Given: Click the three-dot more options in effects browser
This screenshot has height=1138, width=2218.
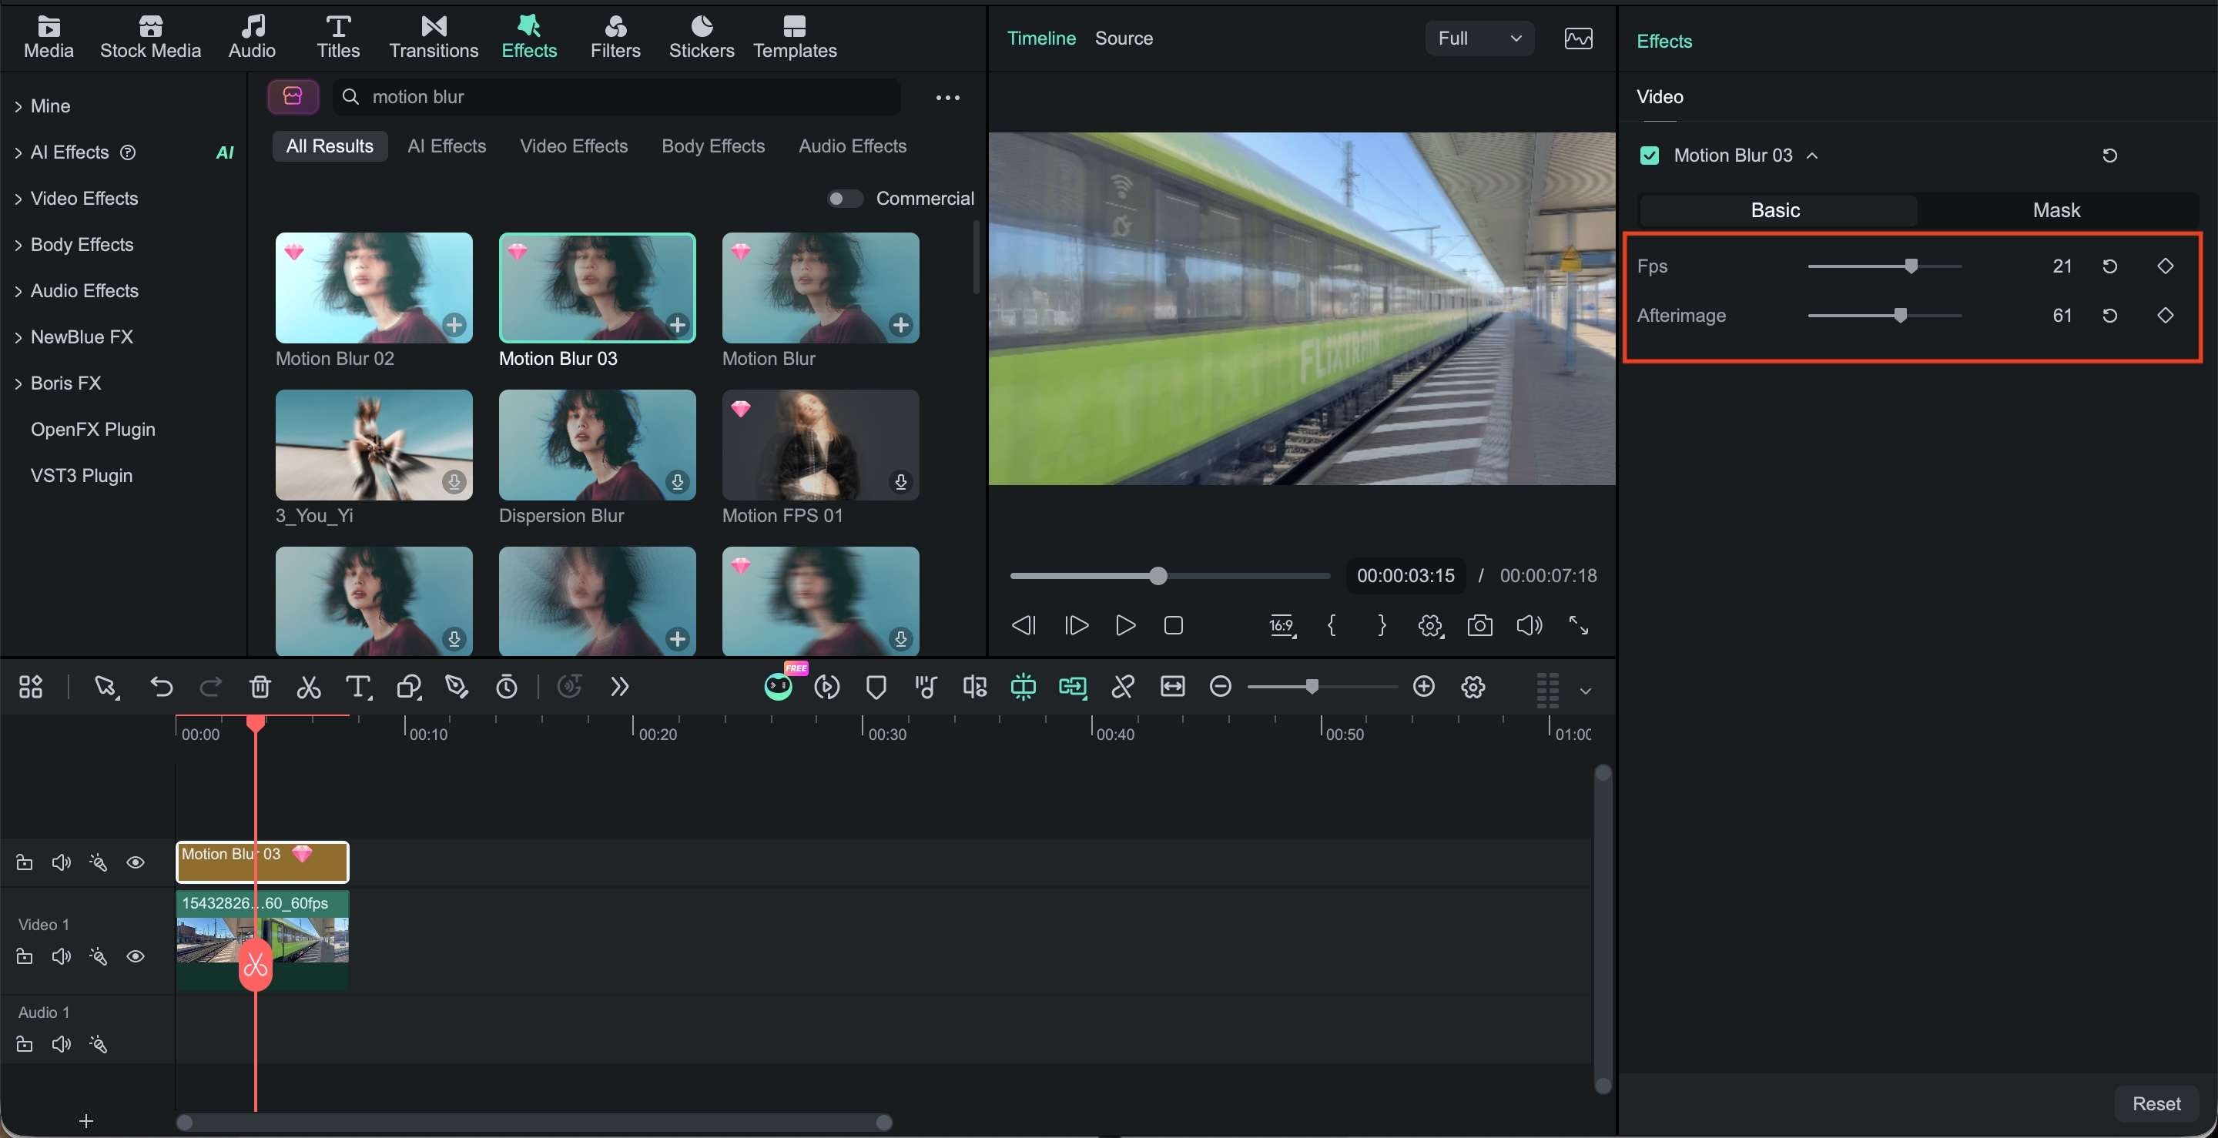Looking at the screenshot, I should [x=947, y=97].
